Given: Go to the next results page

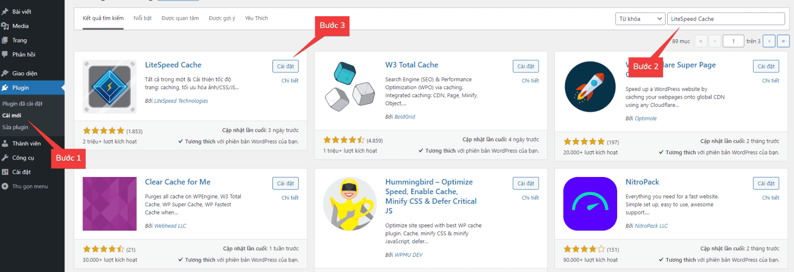Looking at the screenshot, I should pyautogui.click(x=769, y=41).
